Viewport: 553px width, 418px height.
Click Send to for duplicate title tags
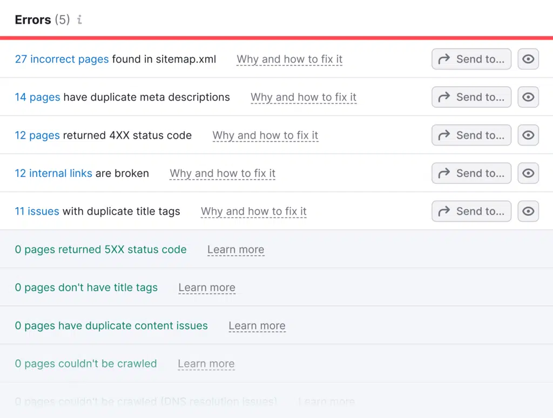coord(471,211)
